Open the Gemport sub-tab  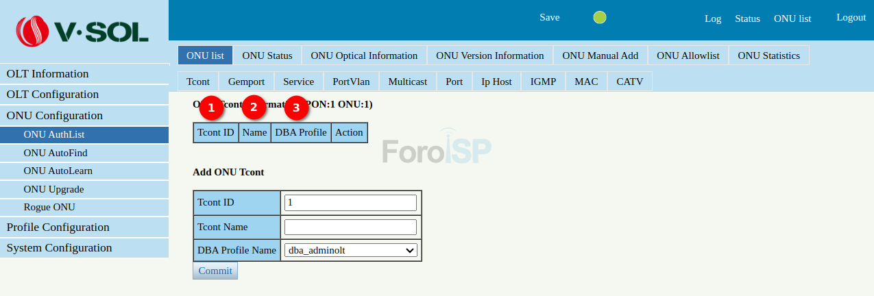tap(246, 82)
